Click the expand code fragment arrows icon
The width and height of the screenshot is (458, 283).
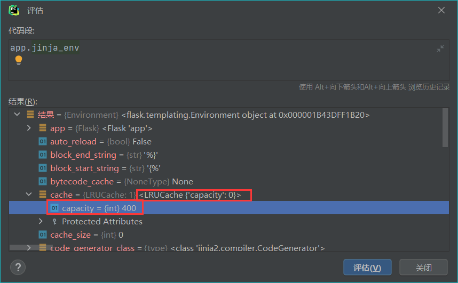tap(440, 48)
